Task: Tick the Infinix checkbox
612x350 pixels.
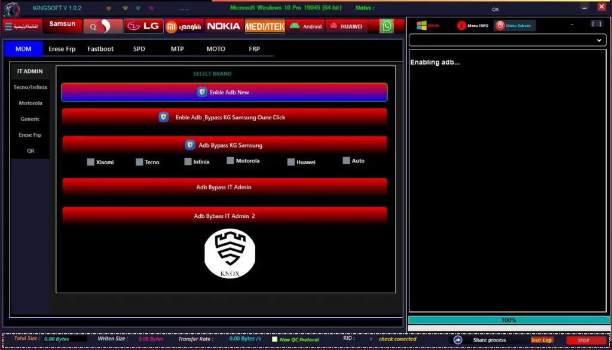Action: 188,161
